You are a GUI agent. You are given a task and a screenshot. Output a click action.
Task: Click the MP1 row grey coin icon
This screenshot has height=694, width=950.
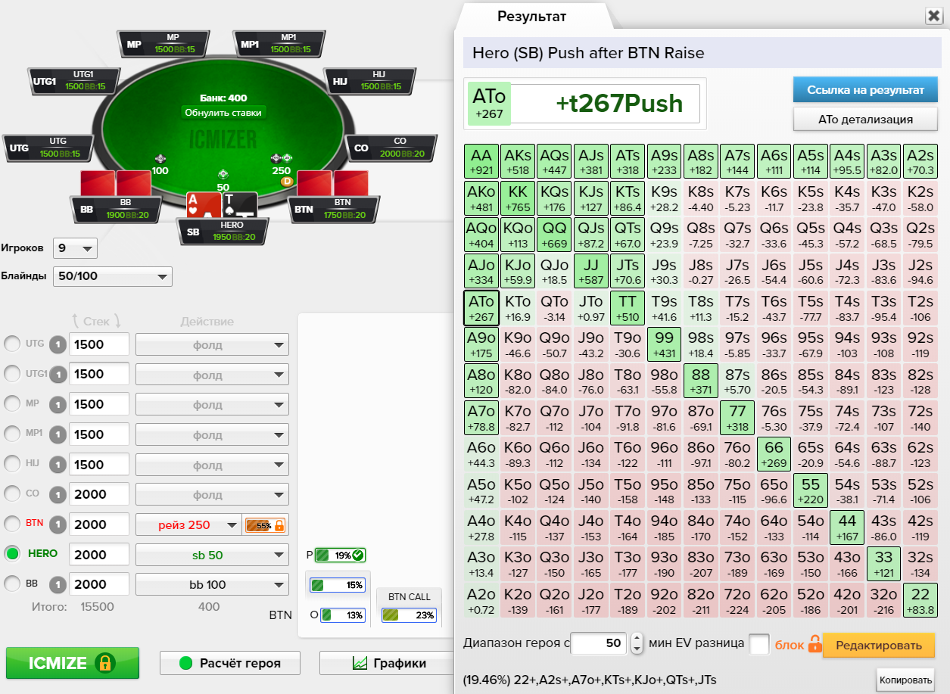pyautogui.click(x=58, y=434)
